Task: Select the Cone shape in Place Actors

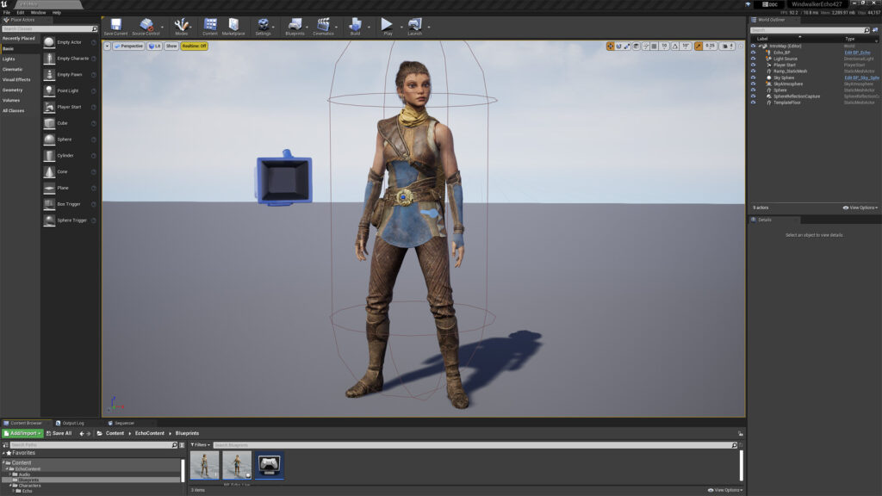Action: (49, 171)
